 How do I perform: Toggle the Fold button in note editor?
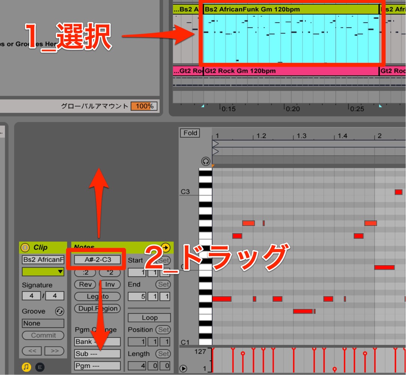190,133
